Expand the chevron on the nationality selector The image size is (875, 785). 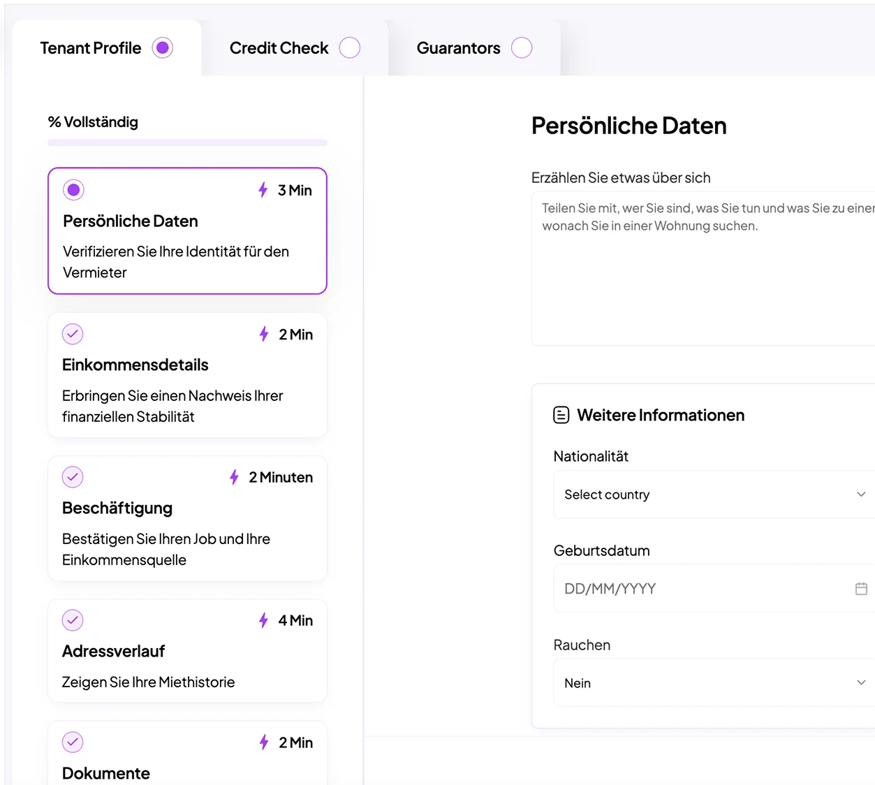pos(861,494)
